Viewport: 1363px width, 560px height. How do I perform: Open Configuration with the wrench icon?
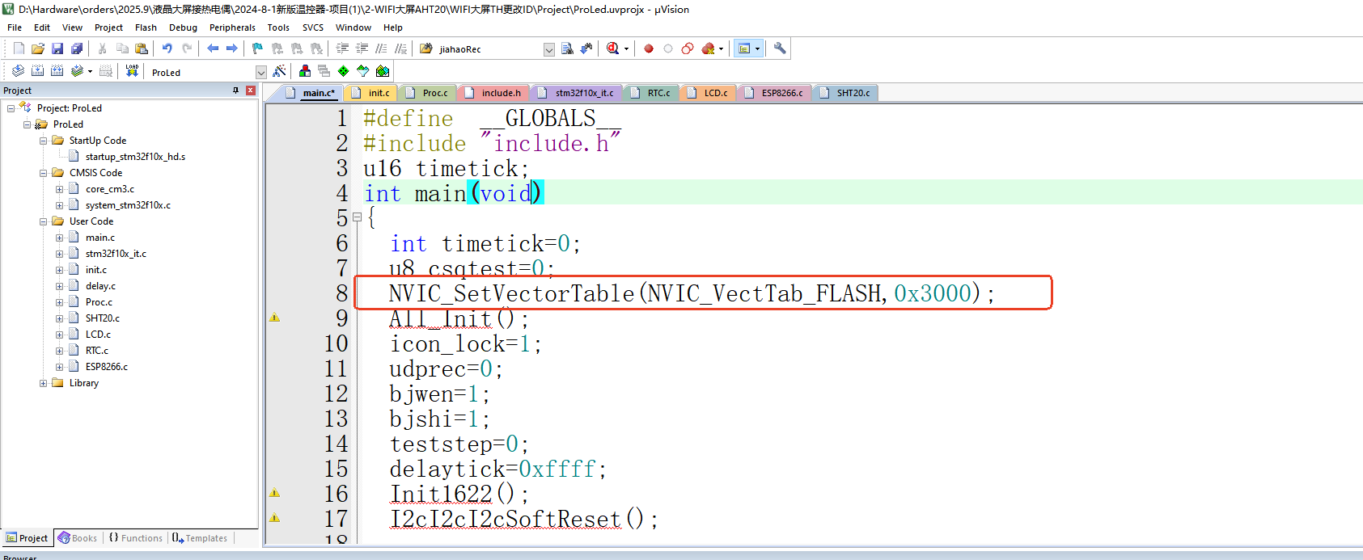[780, 48]
